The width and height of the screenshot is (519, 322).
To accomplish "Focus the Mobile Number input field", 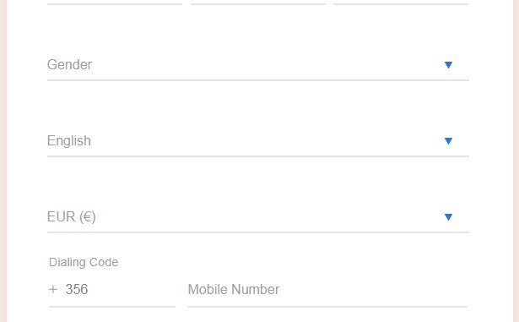I will tap(327, 290).
